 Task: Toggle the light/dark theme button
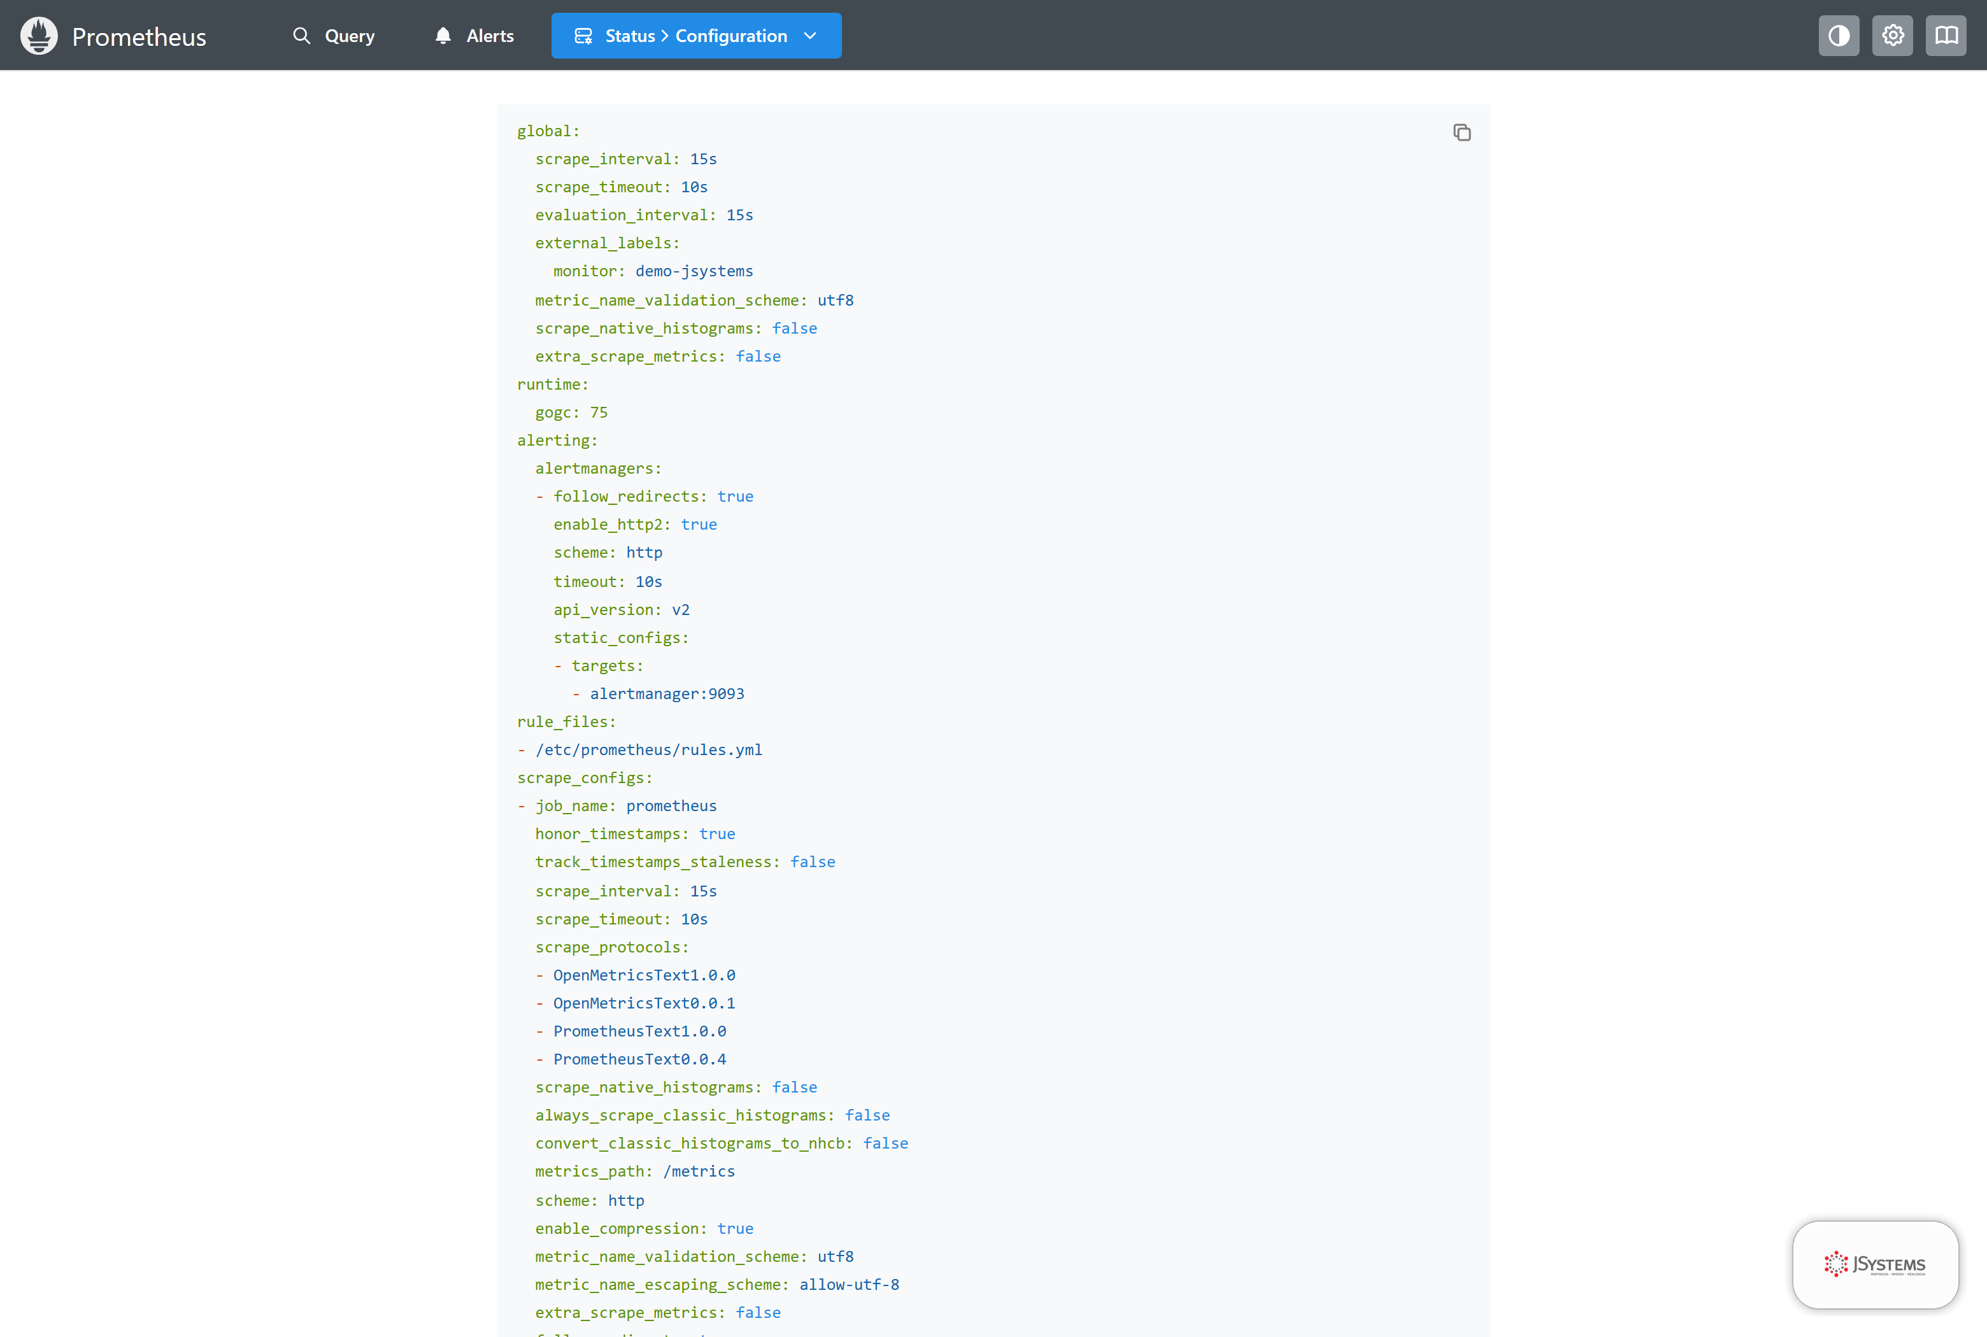click(x=1839, y=36)
